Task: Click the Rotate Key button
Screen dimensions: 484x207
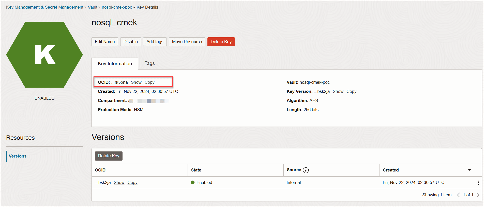Action: pyautogui.click(x=109, y=156)
